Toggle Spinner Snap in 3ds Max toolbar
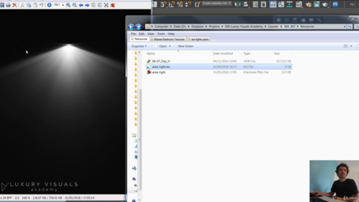This screenshot has height=202, width=359. click(188, 4)
